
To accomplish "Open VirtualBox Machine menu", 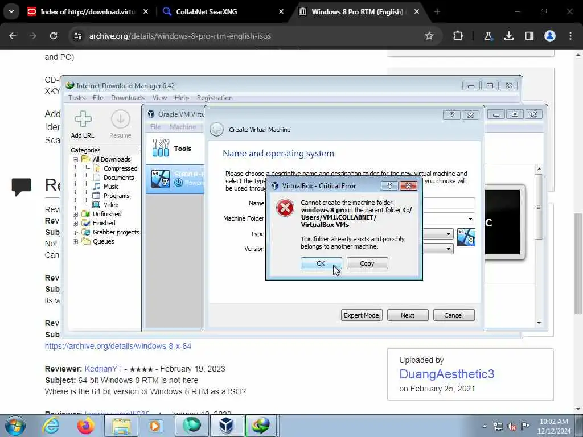I will [x=183, y=127].
